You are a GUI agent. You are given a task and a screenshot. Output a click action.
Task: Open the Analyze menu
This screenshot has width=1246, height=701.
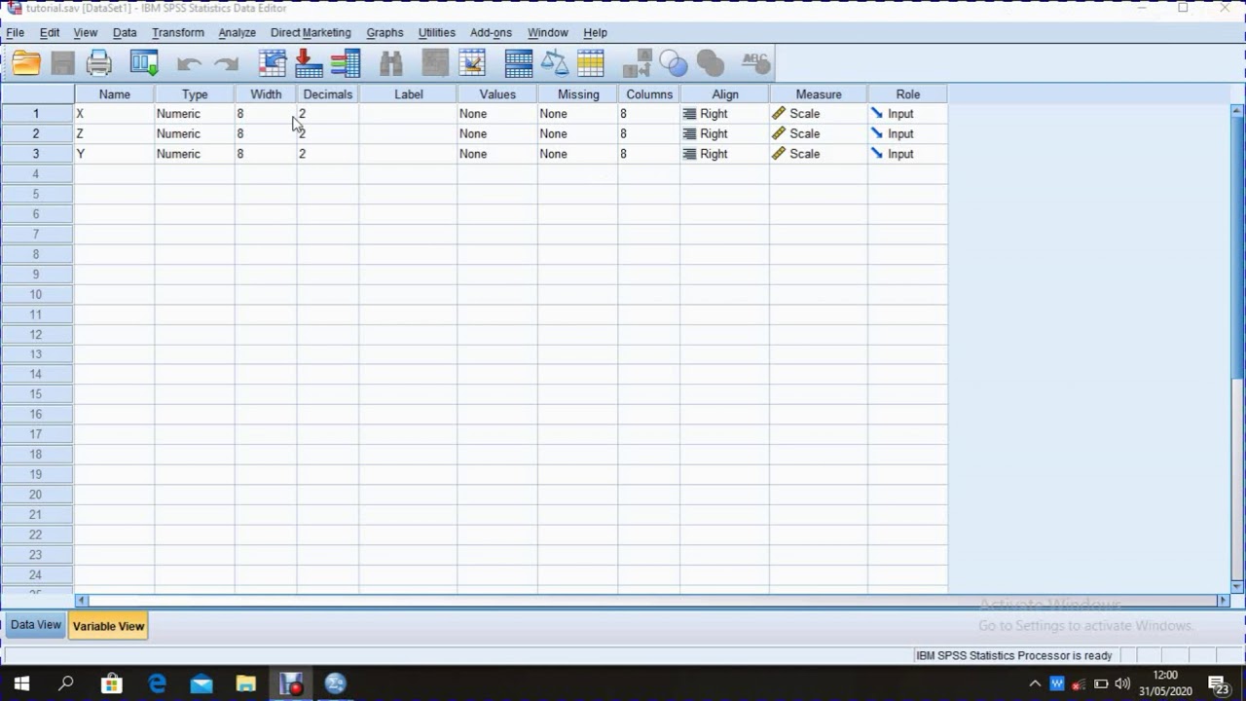(237, 32)
